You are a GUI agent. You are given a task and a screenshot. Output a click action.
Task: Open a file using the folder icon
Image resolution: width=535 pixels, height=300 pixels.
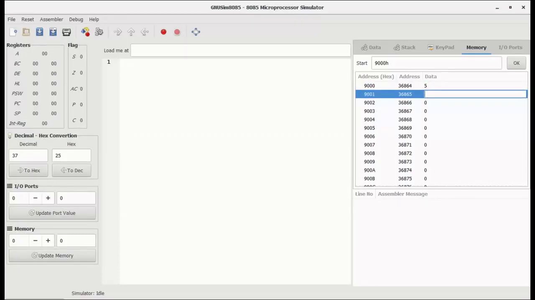tap(26, 32)
